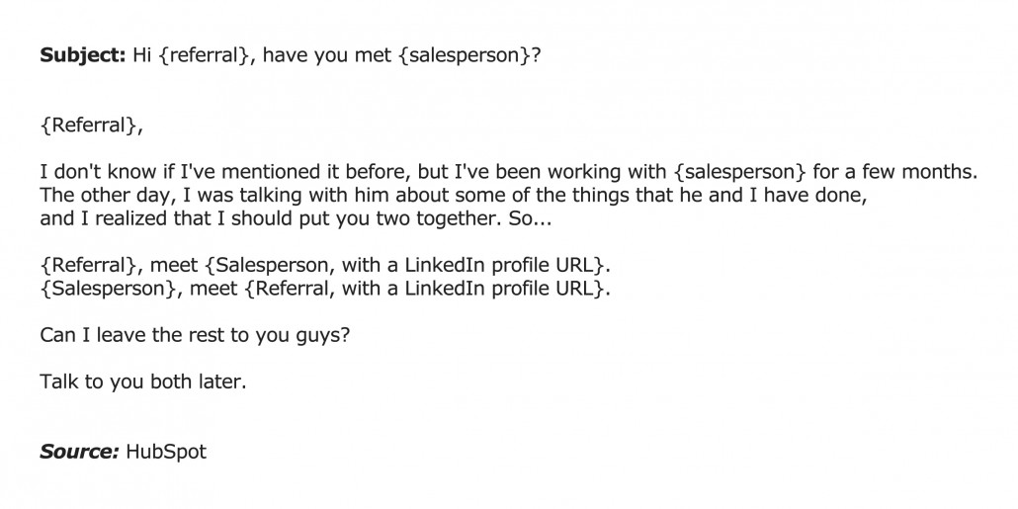Click the "HubSpot" source name
This screenshot has width=1018, height=509.
click(166, 452)
